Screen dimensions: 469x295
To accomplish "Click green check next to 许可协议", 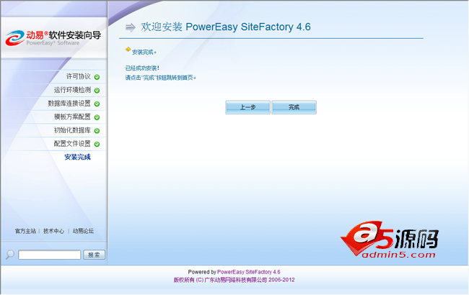I will 97,77.
